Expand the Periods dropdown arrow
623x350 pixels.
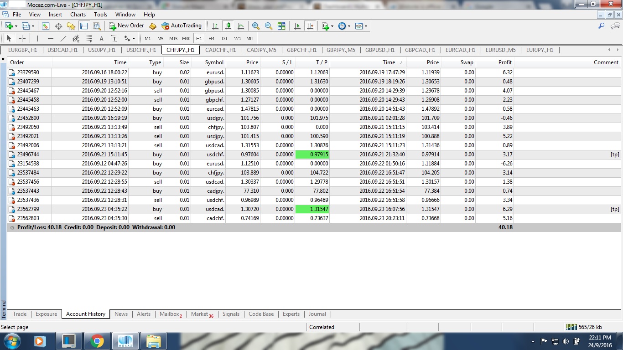point(349,26)
